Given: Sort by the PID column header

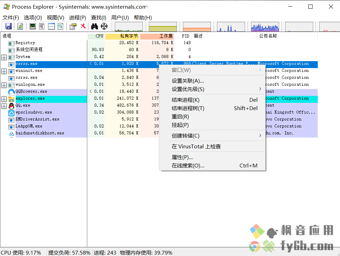Looking at the screenshot, I should click(x=183, y=36).
